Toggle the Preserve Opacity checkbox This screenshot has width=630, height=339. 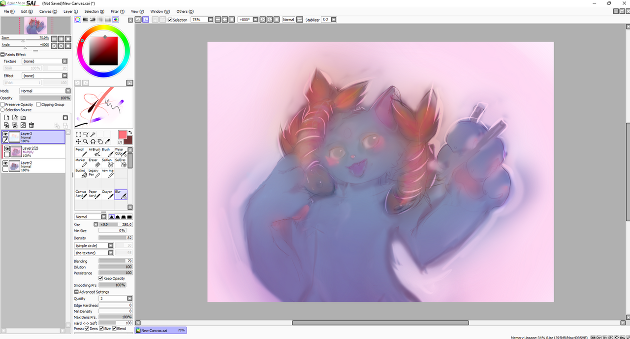coord(2,104)
